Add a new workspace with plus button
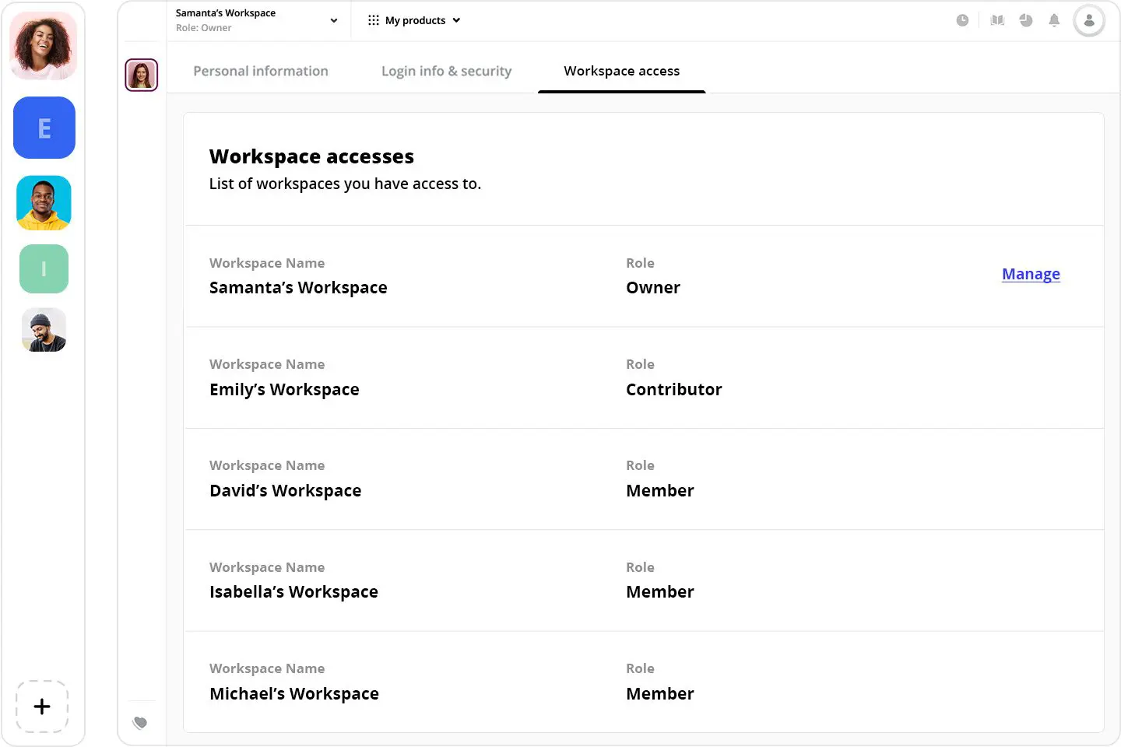Image resolution: width=1121 pixels, height=747 pixels. click(x=42, y=707)
